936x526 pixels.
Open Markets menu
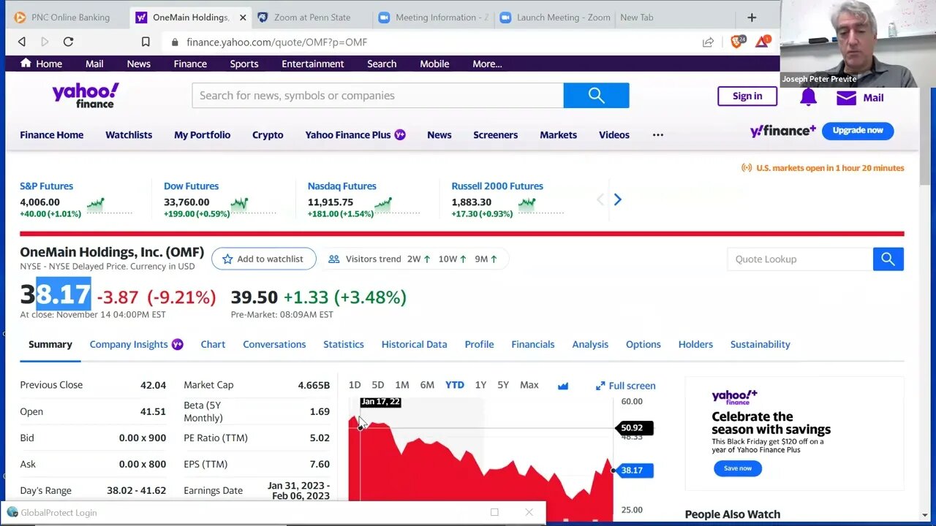[558, 134]
